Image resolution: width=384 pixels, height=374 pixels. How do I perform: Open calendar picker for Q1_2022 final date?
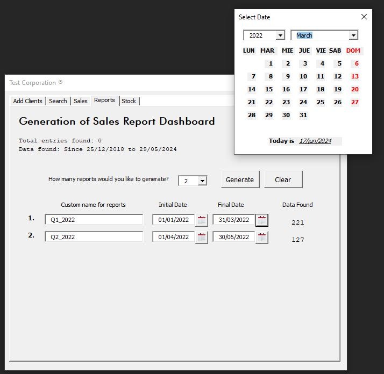tap(262, 220)
